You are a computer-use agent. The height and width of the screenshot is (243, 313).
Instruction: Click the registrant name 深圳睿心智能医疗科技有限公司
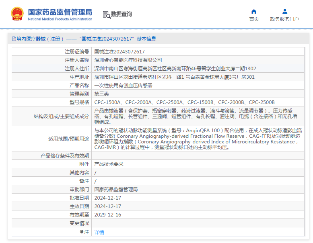tap(128, 60)
